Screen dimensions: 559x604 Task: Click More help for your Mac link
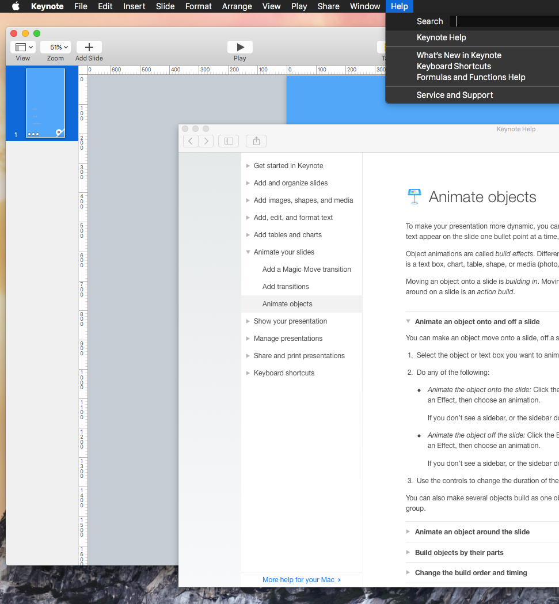click(x=301, y=580)
